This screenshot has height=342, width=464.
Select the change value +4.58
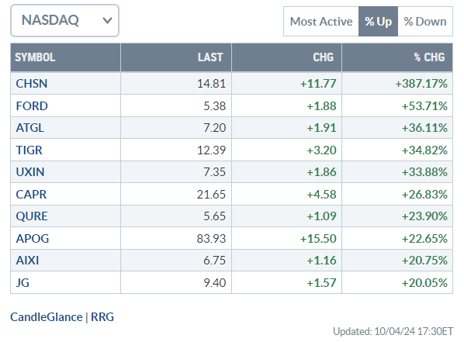point(321,195)
